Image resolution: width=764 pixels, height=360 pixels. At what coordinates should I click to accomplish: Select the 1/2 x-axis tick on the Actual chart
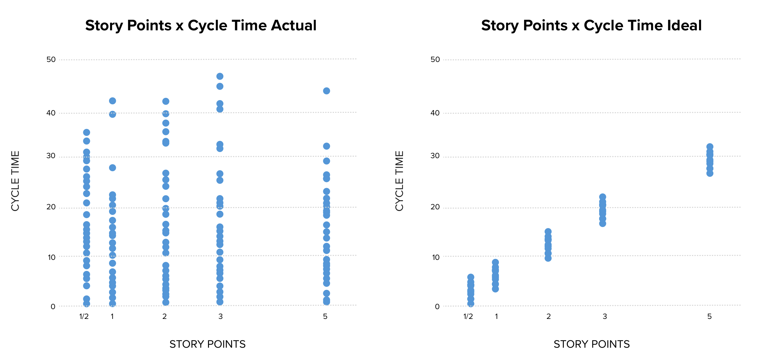(84, 317)
